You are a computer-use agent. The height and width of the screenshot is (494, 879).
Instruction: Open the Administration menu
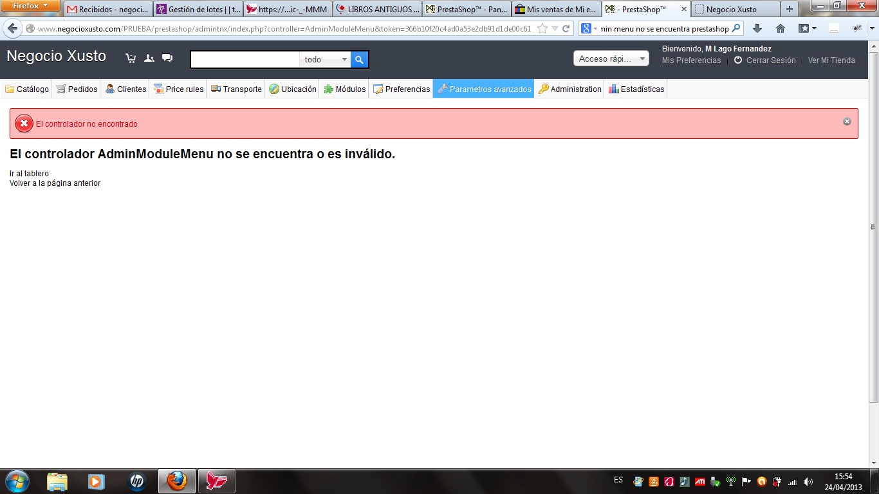tap(570, 89)
